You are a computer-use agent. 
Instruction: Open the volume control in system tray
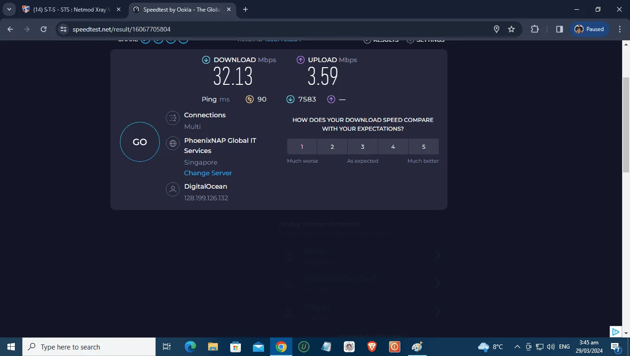point(550,347)
